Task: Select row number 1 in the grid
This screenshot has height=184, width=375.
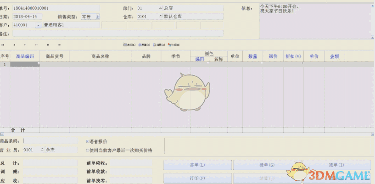Action: pos(5,64)
